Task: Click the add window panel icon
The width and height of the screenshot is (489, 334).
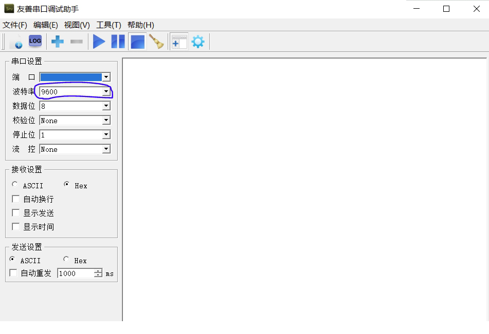Action: click(179, 42)
